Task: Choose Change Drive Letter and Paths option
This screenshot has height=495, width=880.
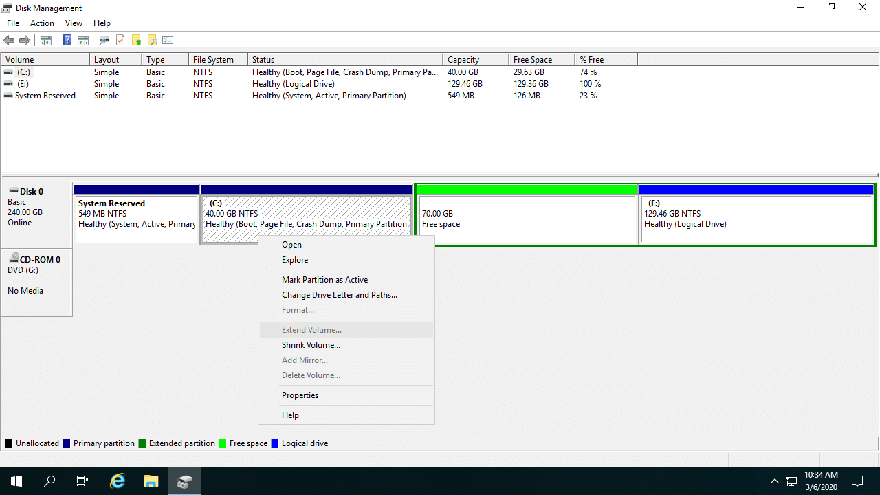Action: (x=339, y=294)
